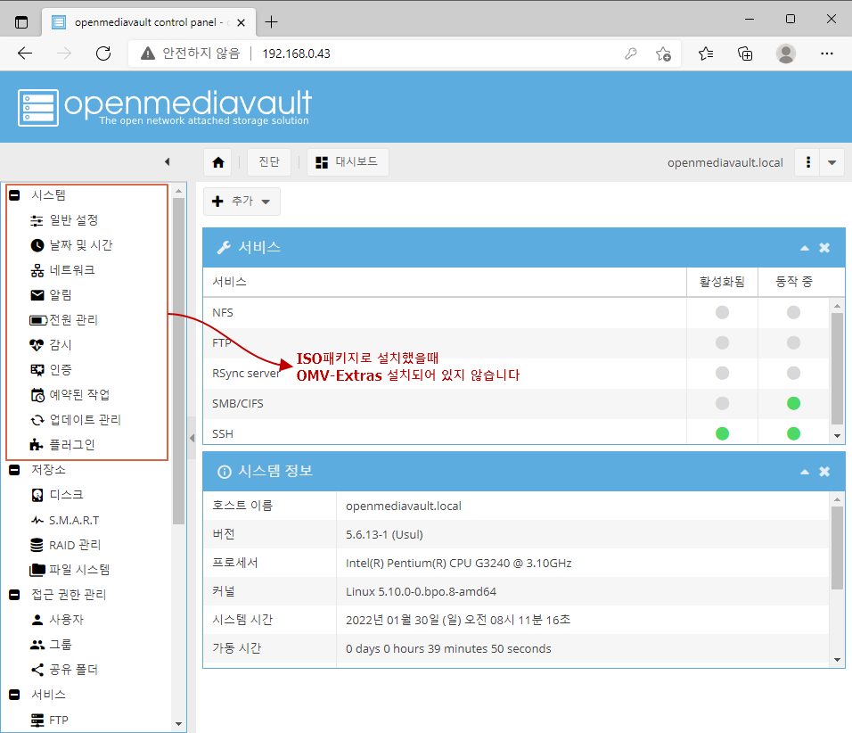The image size is (852, 733).
Task: Click the 안전하지 않음 security warning
Action: [x=190, y=54]
